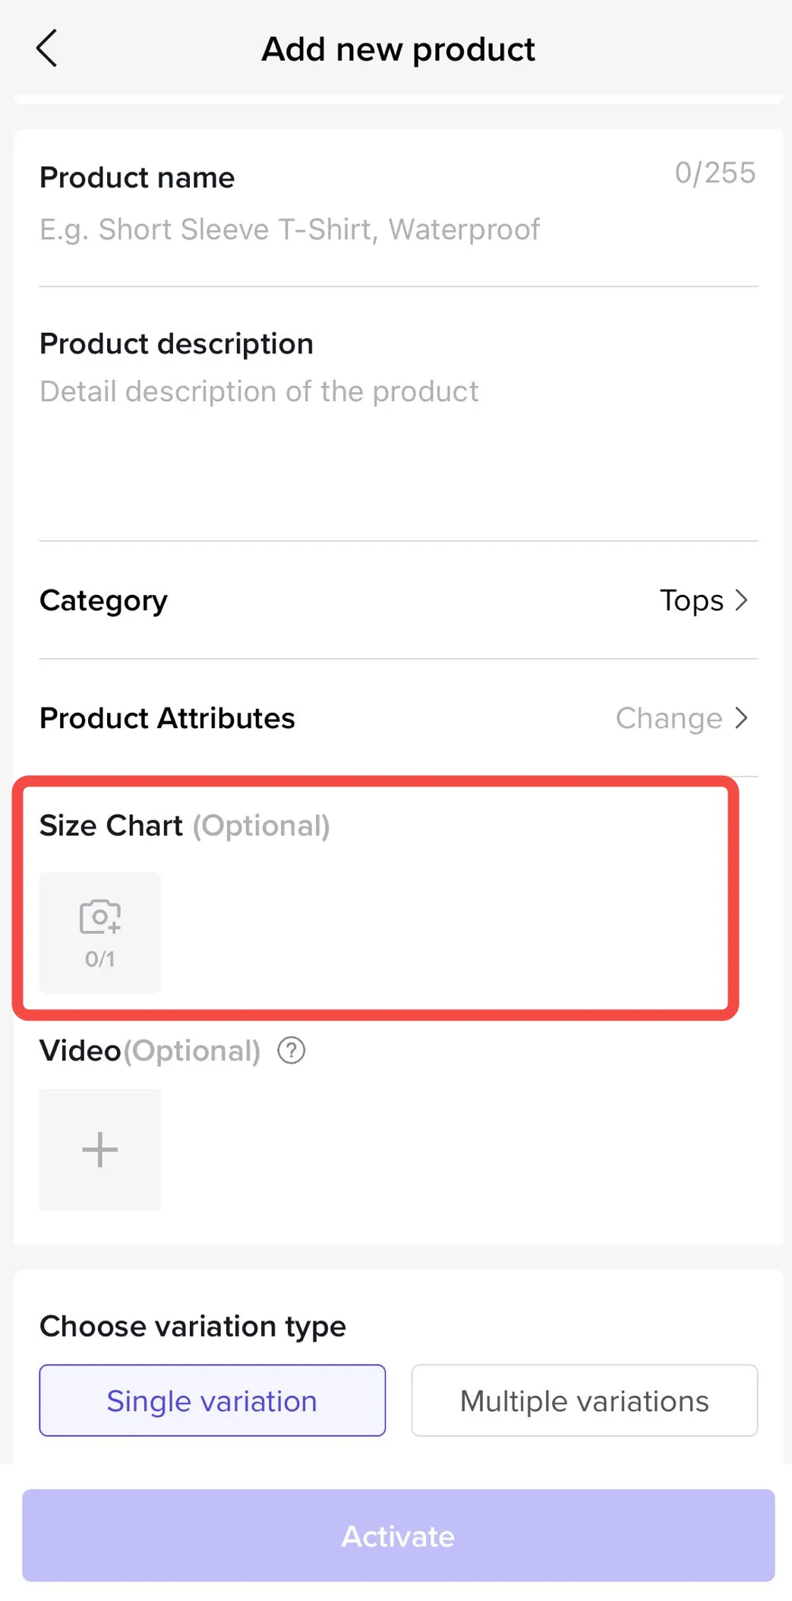Tap the Add new product header
This screenshot has width=792, height=1601.
click(x=398, y=49)
